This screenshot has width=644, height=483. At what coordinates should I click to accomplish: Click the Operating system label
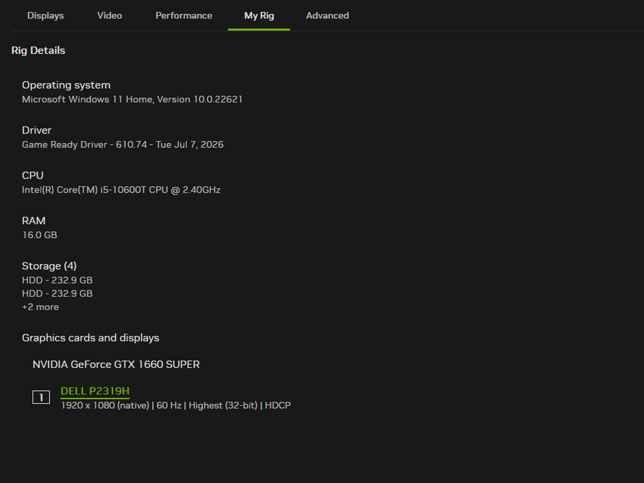point(66,85)
